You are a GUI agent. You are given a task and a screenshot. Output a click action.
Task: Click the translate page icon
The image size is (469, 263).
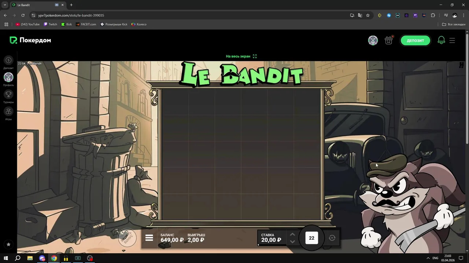tap(360, 15)
